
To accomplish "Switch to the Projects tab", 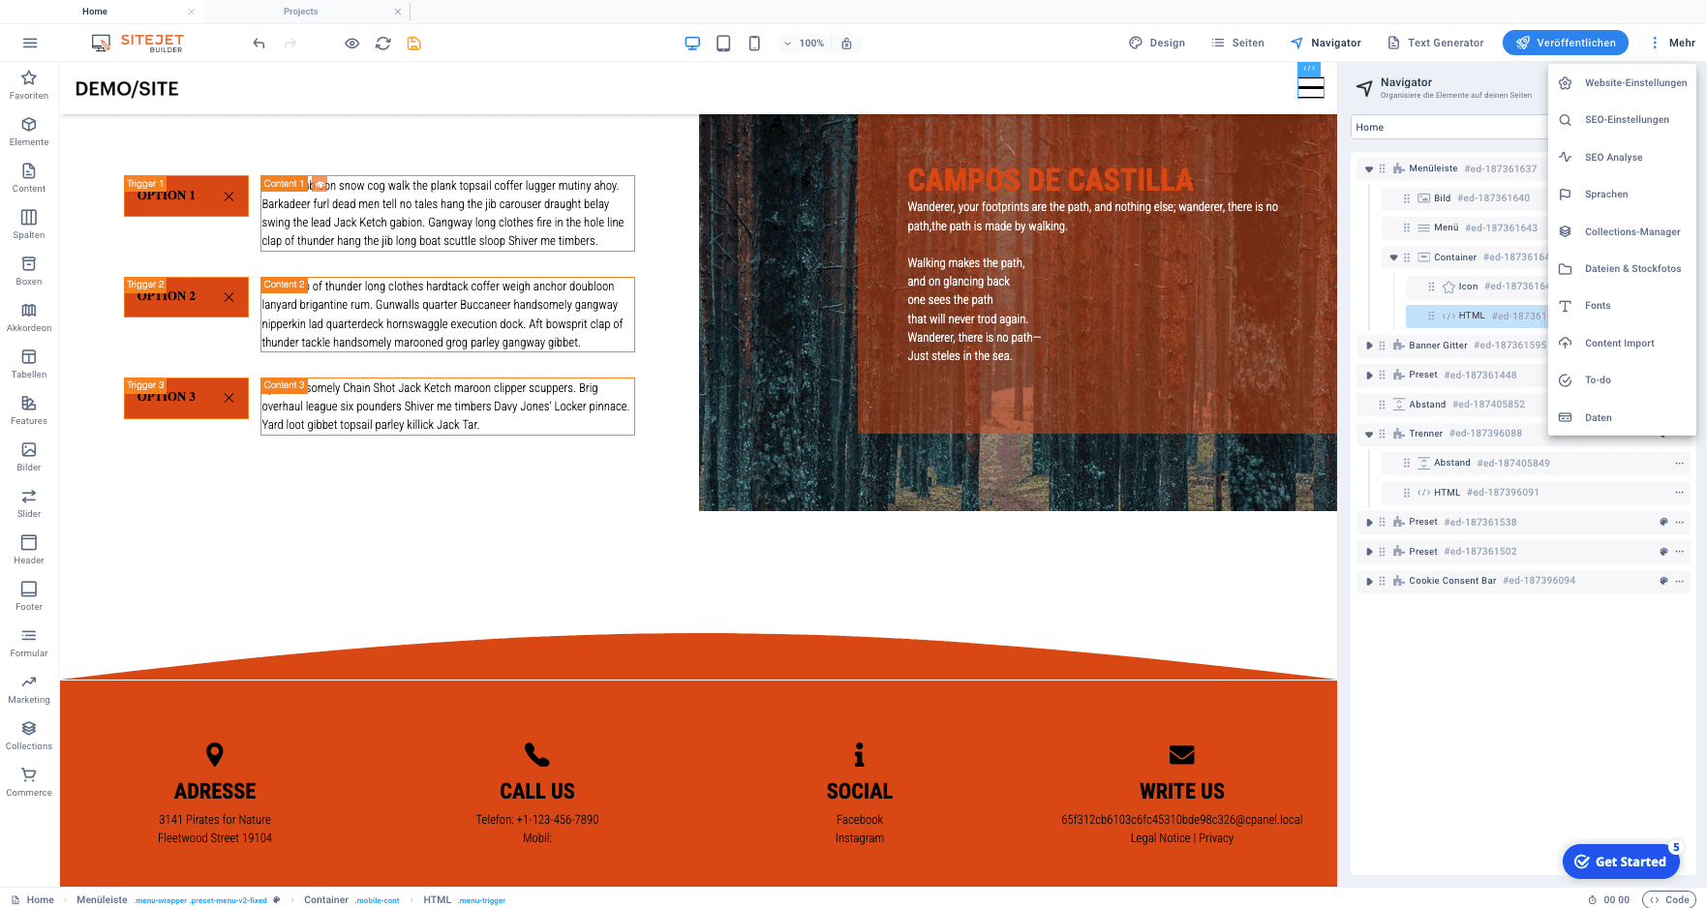I will coord(300,12).
